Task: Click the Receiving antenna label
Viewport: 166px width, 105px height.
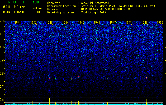Action: click(61, 12)
